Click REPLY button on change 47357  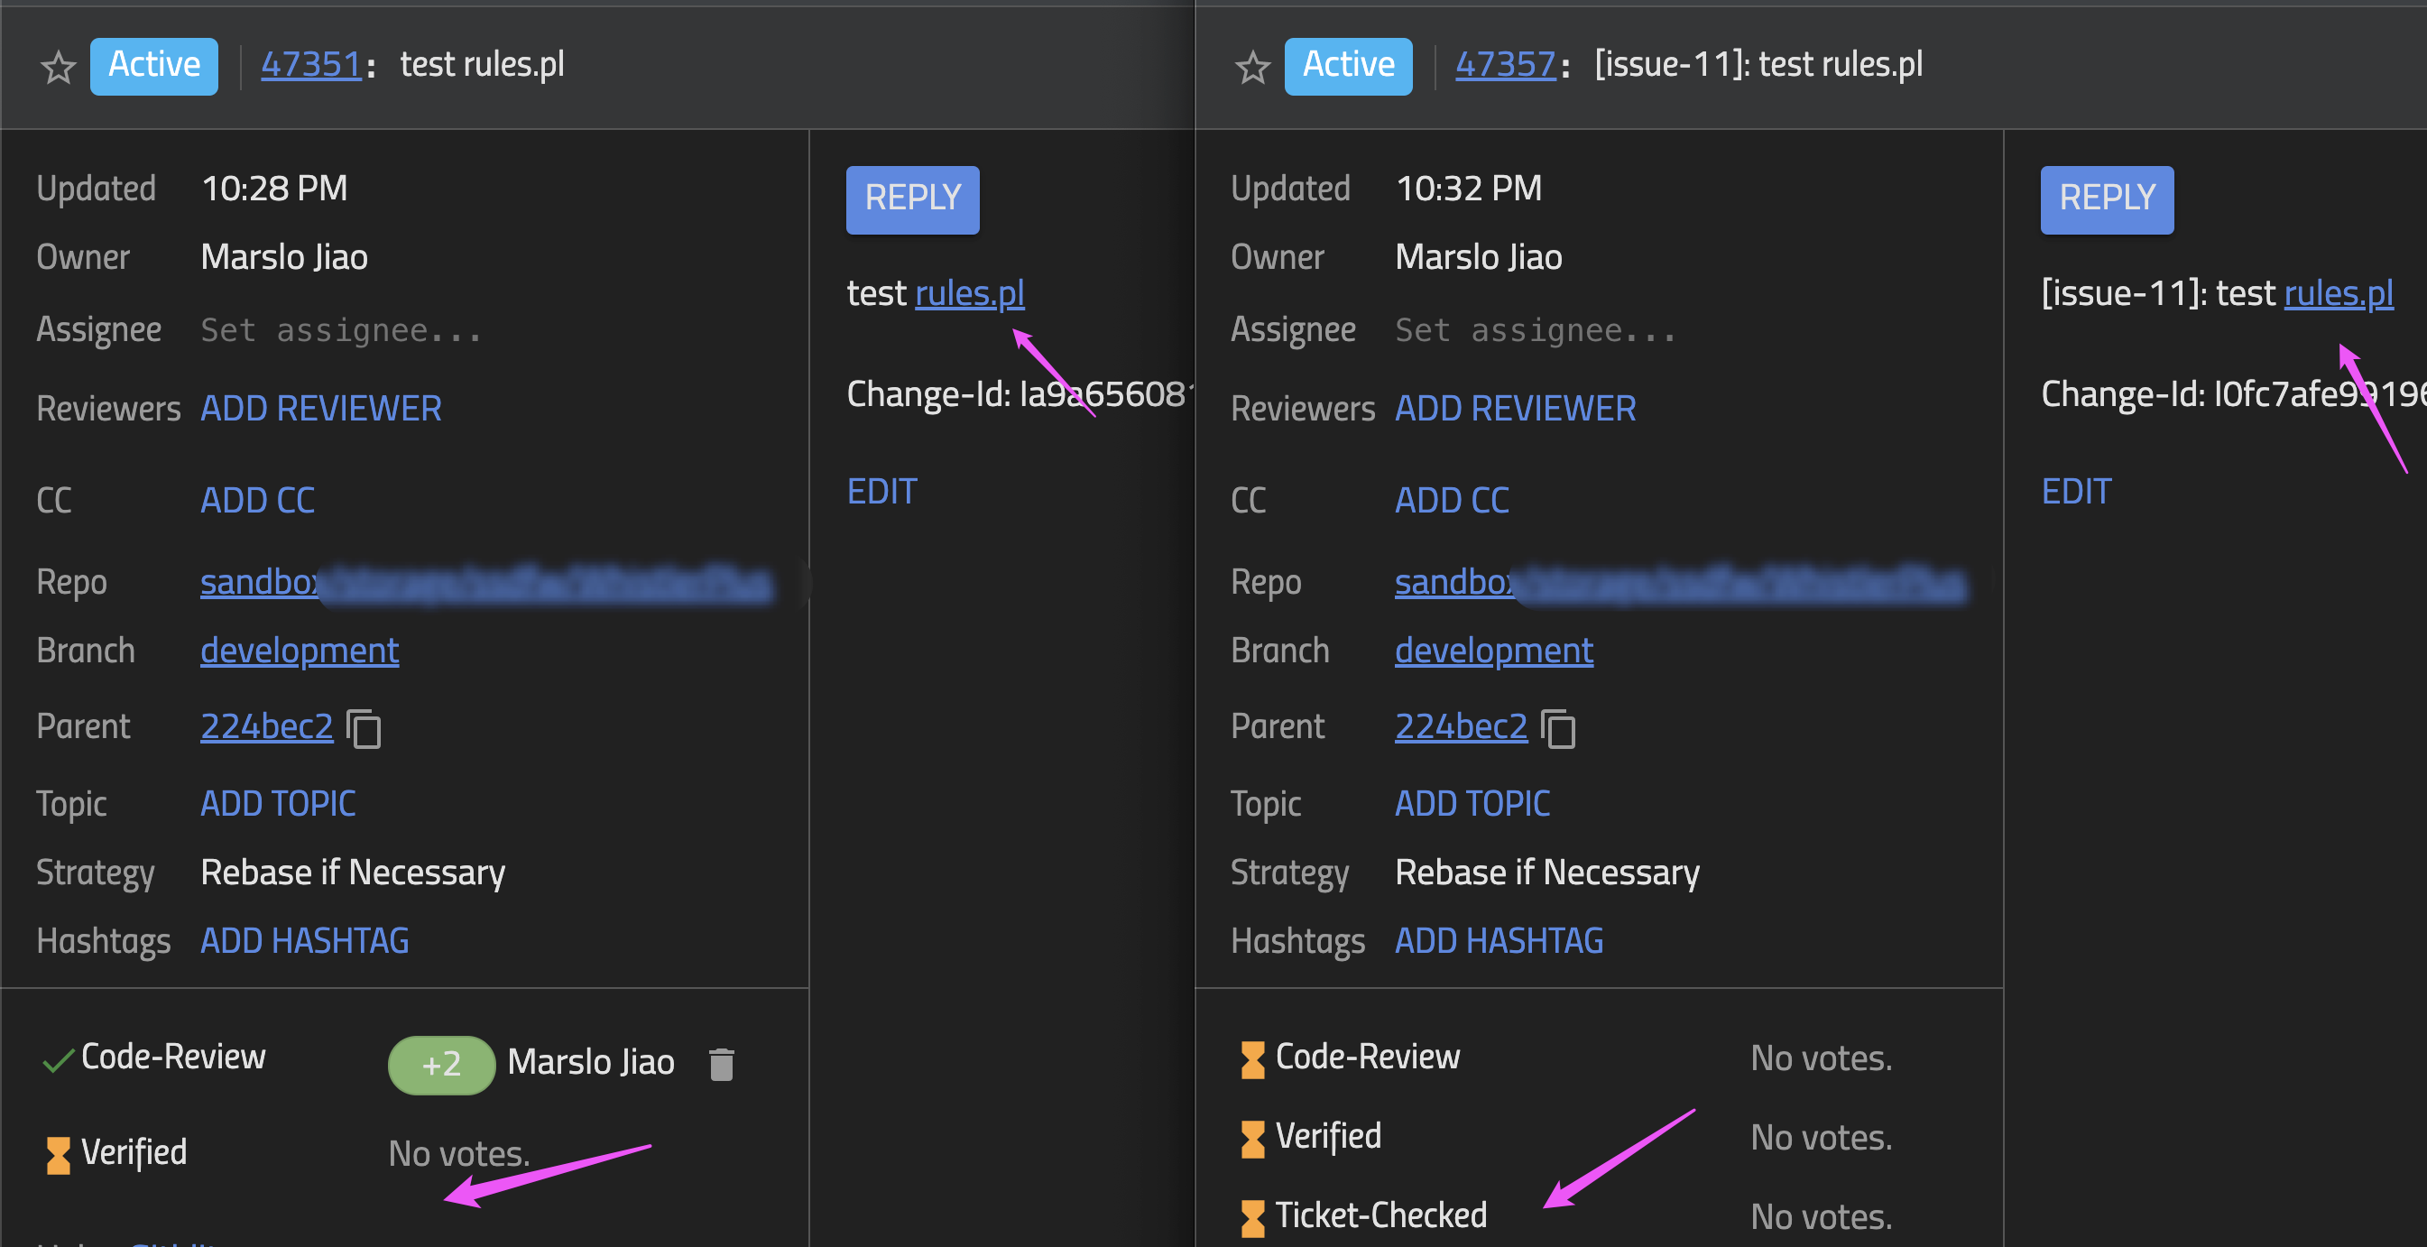[x=2107, y=199]
